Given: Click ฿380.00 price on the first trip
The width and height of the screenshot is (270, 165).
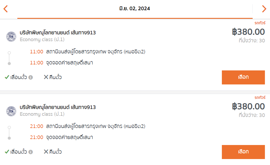Looking at the screenshot, I should click(x=248, y=32).
